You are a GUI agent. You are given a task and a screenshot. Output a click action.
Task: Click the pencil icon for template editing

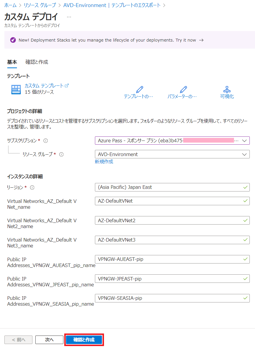(x=140, y=90)
